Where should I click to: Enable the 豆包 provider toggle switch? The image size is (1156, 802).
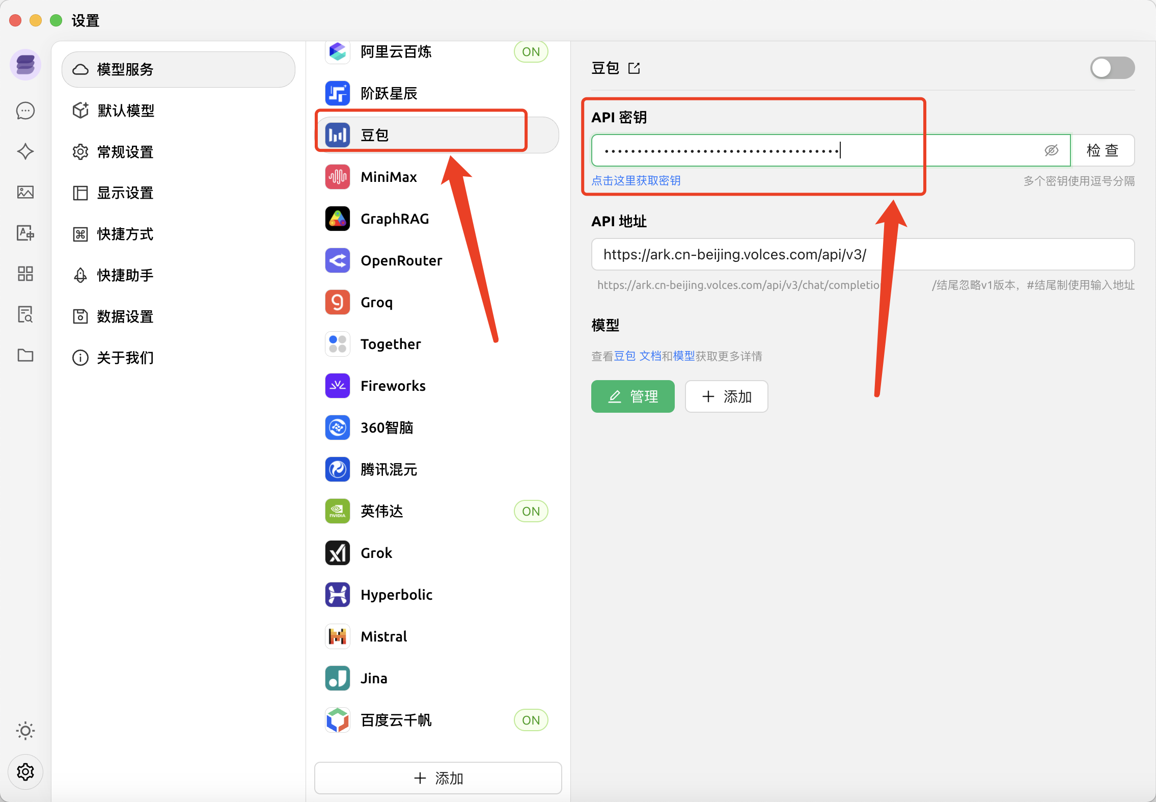tap(1112, 68)
